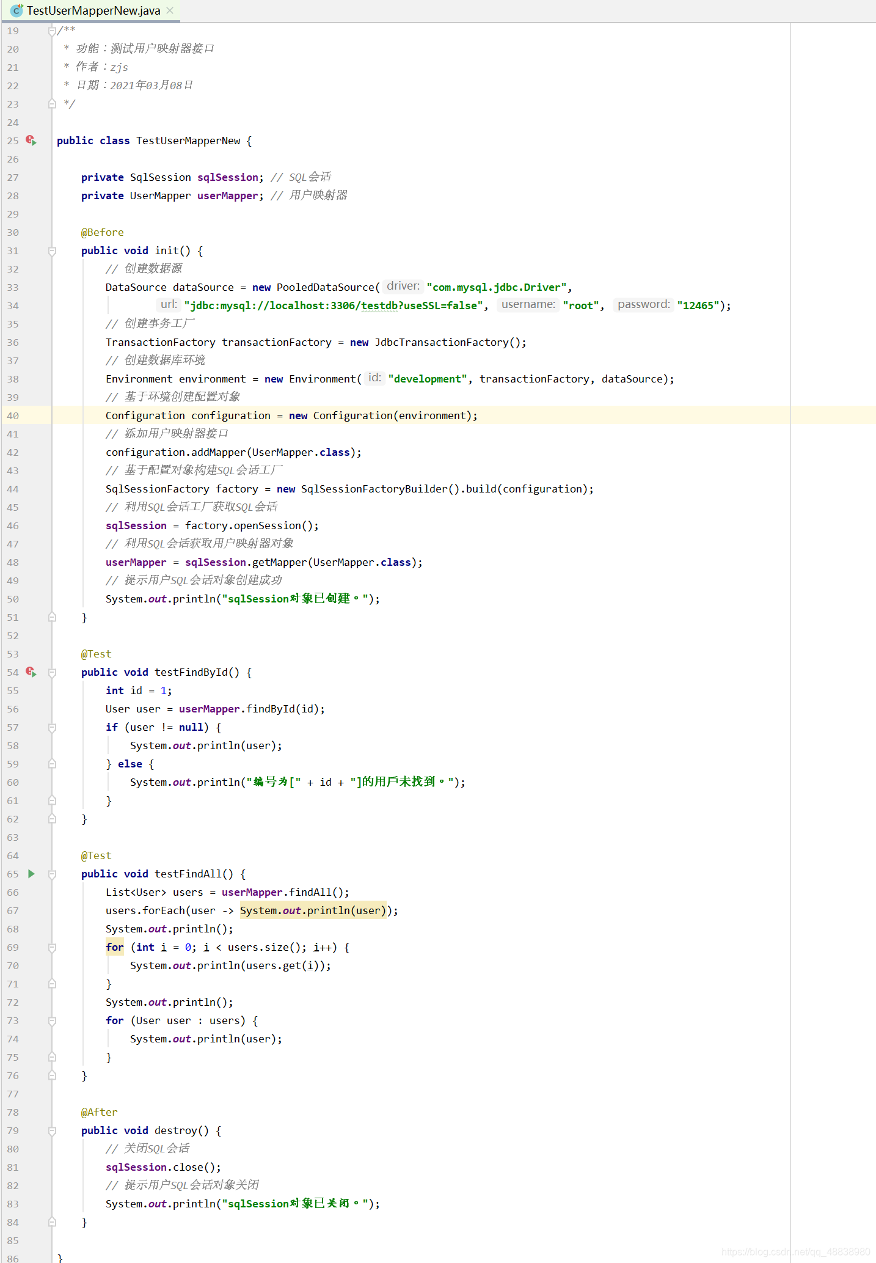
Task: Collapse the if (user != null) block
Action: (52, 728)
